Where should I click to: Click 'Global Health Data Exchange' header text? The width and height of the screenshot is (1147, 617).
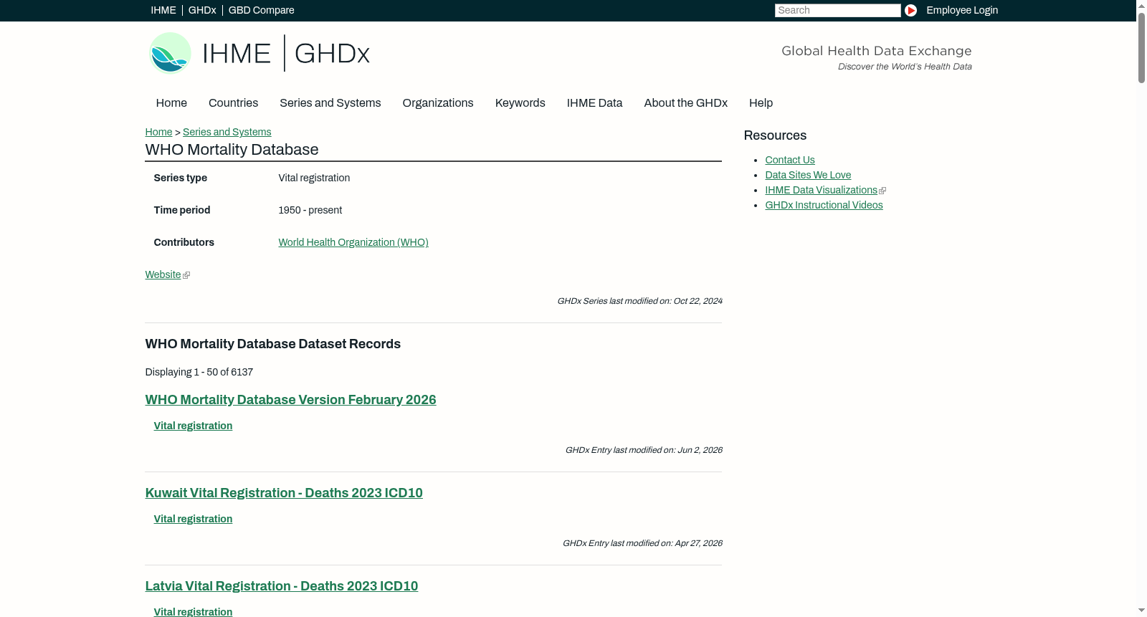pyautogui.click(x=876, y=51)
